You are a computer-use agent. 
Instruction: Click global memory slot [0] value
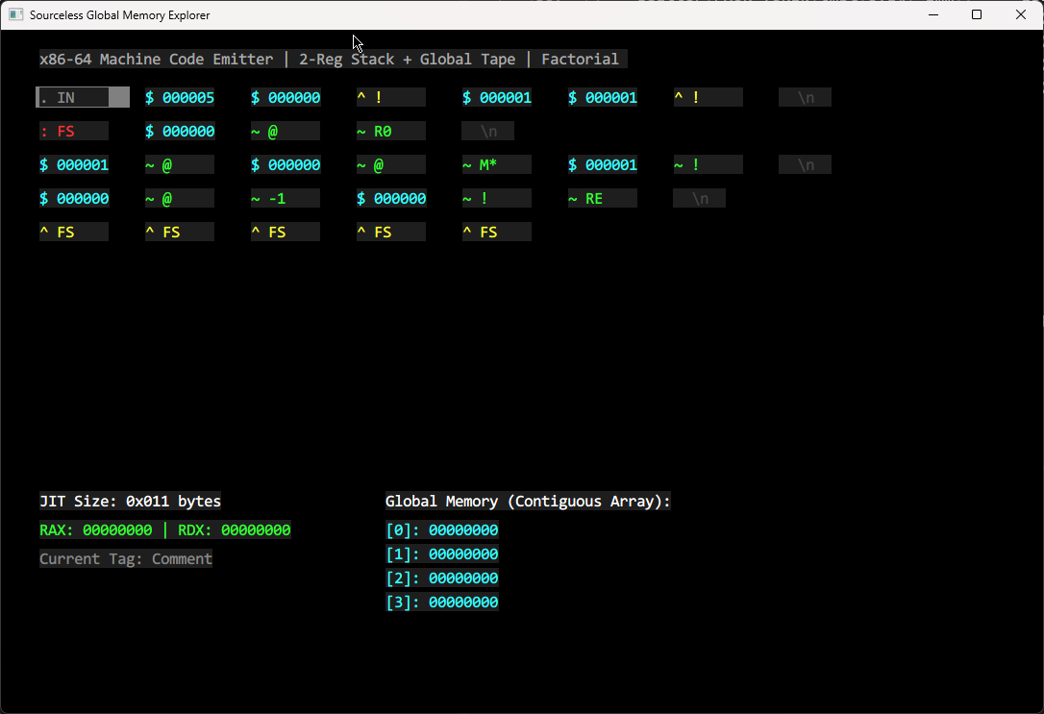pyautogui.click(x=462, y=530)
